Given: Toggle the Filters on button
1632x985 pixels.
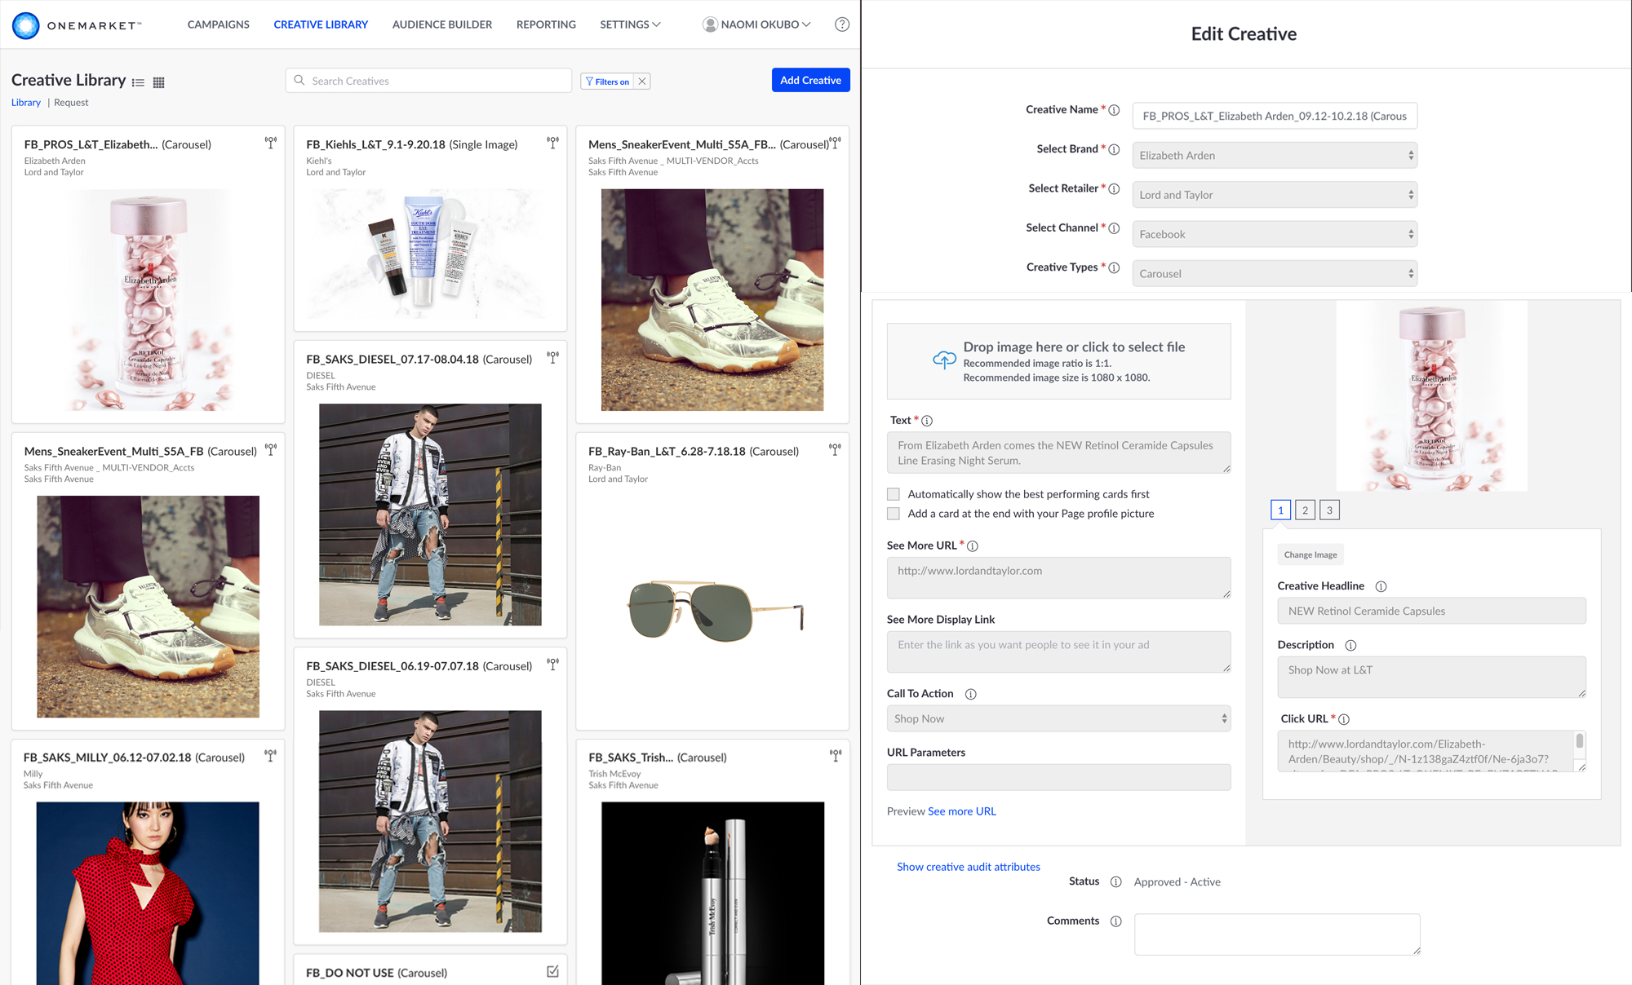Looking at the screenshot, I should (x=607, y=81).
